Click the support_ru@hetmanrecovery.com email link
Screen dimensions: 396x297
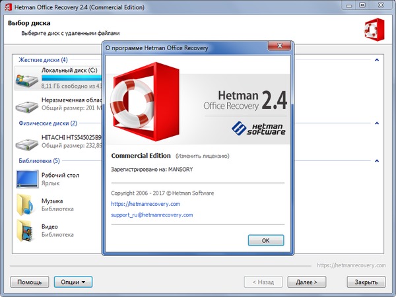(152, 215)
